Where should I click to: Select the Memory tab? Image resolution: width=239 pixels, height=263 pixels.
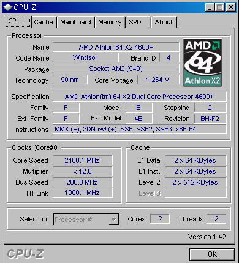[x=110, y=22]
